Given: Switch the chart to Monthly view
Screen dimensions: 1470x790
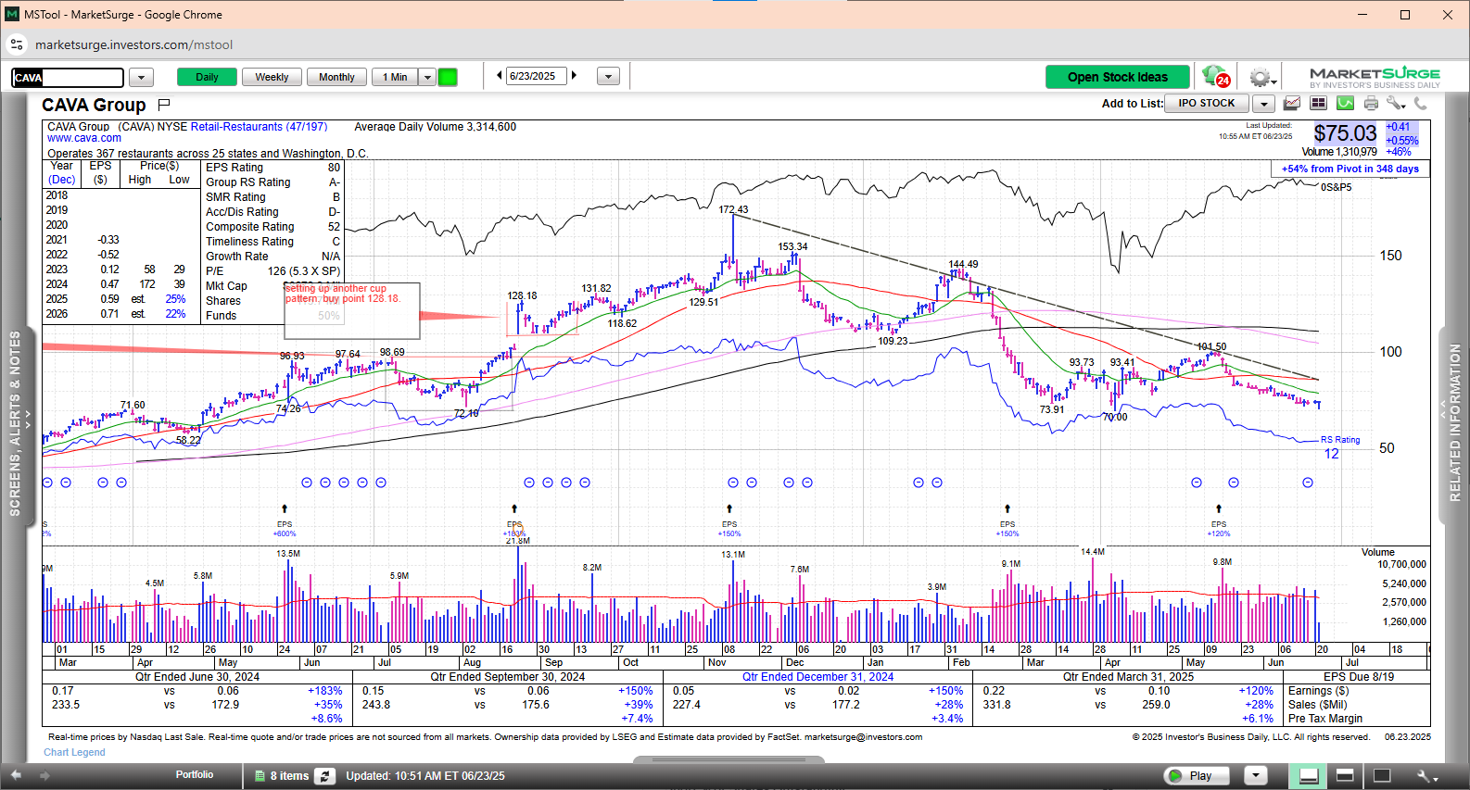Looking at the screenshot, I should pos(336,77).
